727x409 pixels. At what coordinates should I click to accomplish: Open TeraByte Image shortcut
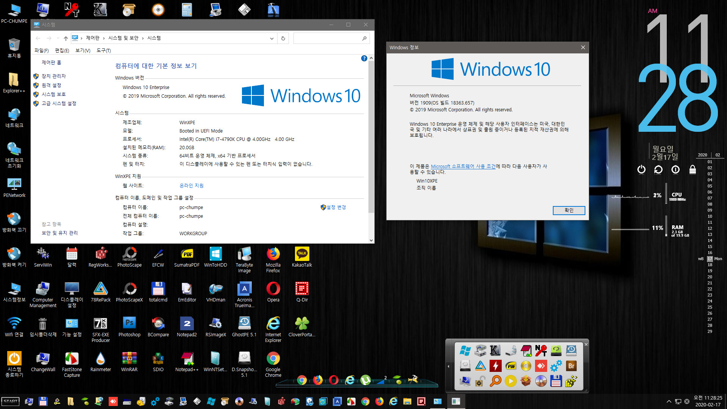(x=244, y=260)
